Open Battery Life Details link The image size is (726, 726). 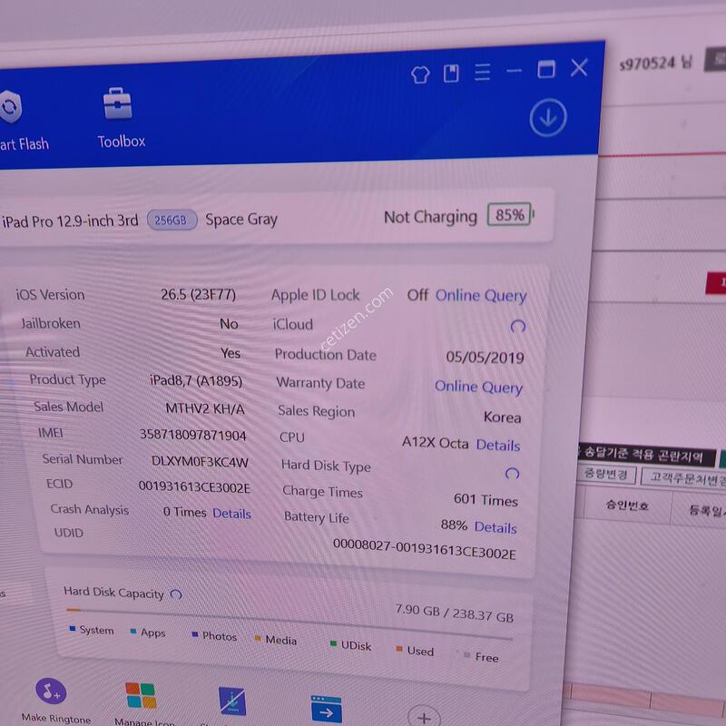click(495, 527)
